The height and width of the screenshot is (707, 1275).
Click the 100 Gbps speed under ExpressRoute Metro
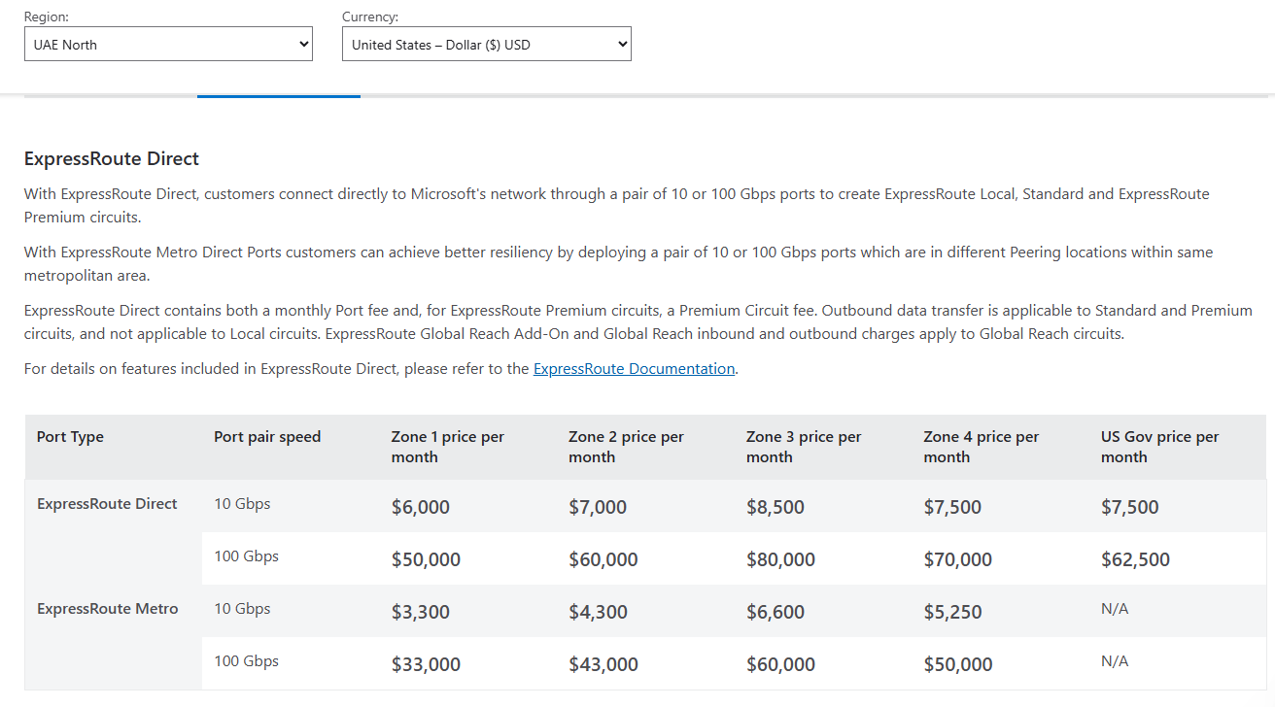point(246,661)
